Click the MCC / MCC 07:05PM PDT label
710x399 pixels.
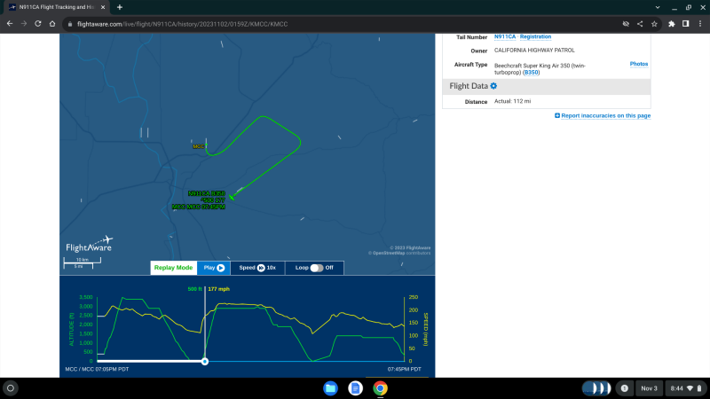coord(97,369)
